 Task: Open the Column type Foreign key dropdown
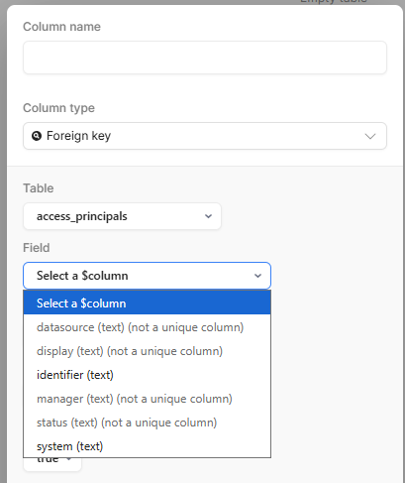(x=205, y=136)
